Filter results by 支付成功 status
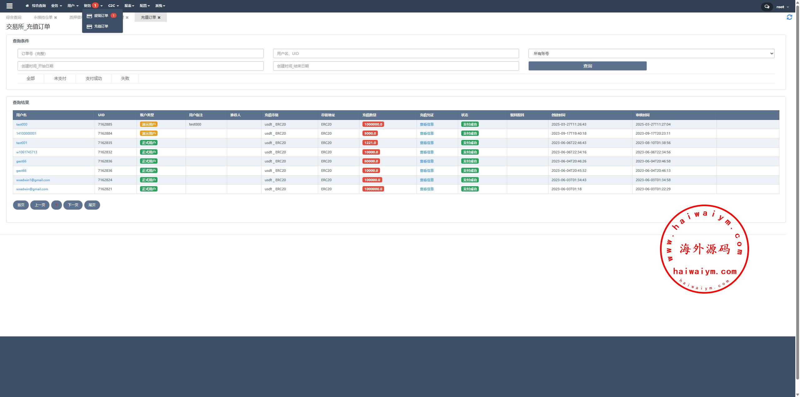Viewport: 800px width, 397px height. click(93, 78)
